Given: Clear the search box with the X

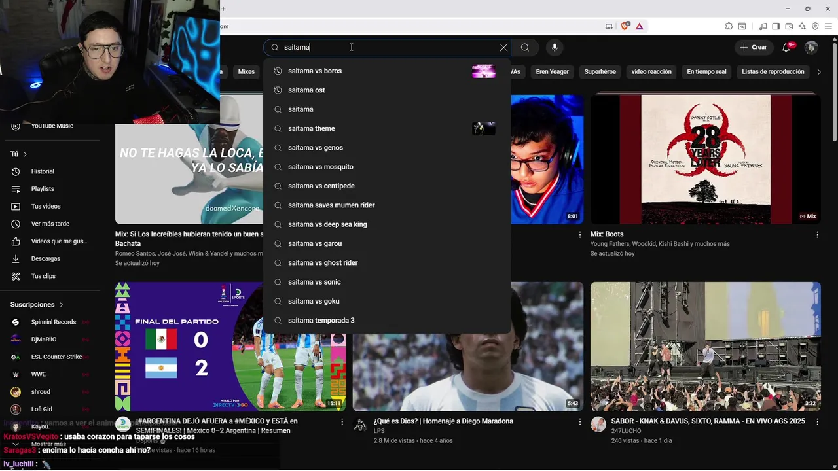Looking at the screenshot, I should coord(503,47).
